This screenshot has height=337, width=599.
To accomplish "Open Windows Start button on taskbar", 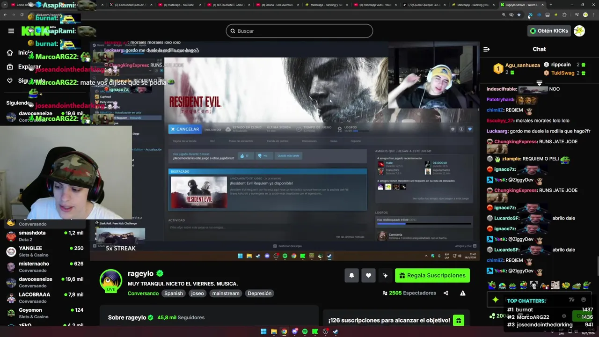I will pyautogui.click(x=263, y=331).
